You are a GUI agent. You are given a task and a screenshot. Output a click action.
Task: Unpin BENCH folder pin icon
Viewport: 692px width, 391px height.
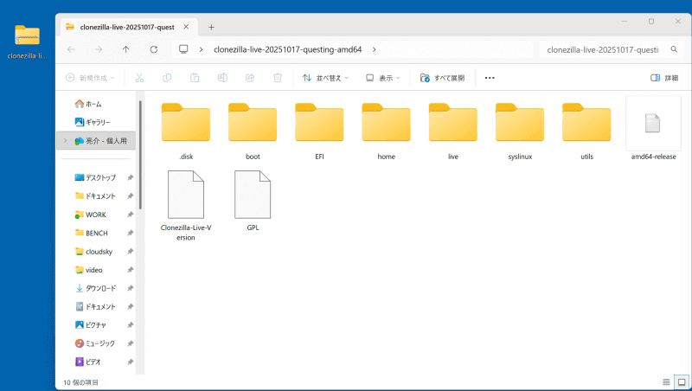[131, 233]
